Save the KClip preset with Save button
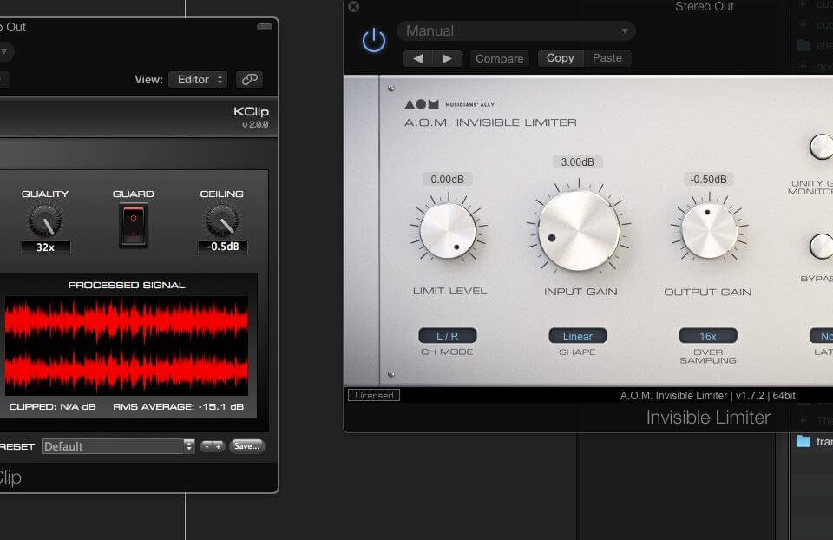The width and height of the screenshot is (833, 540). click(x=247, y=445)
